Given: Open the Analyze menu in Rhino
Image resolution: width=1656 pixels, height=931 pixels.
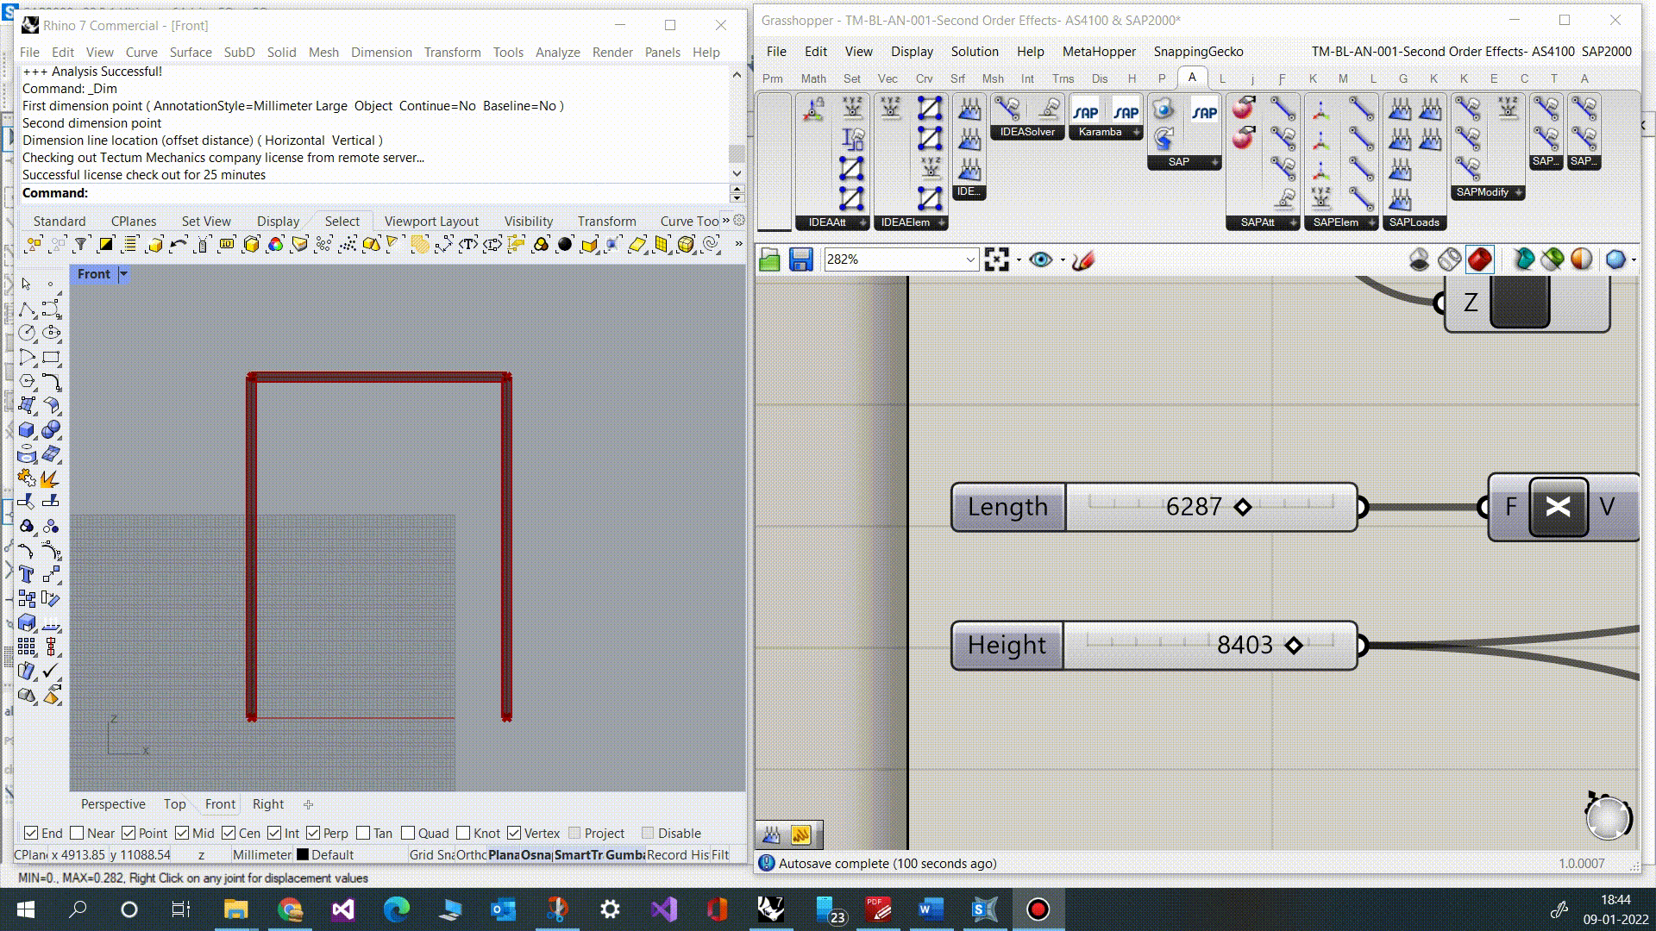Looking at the screenshot, I should tap(557, 52).
